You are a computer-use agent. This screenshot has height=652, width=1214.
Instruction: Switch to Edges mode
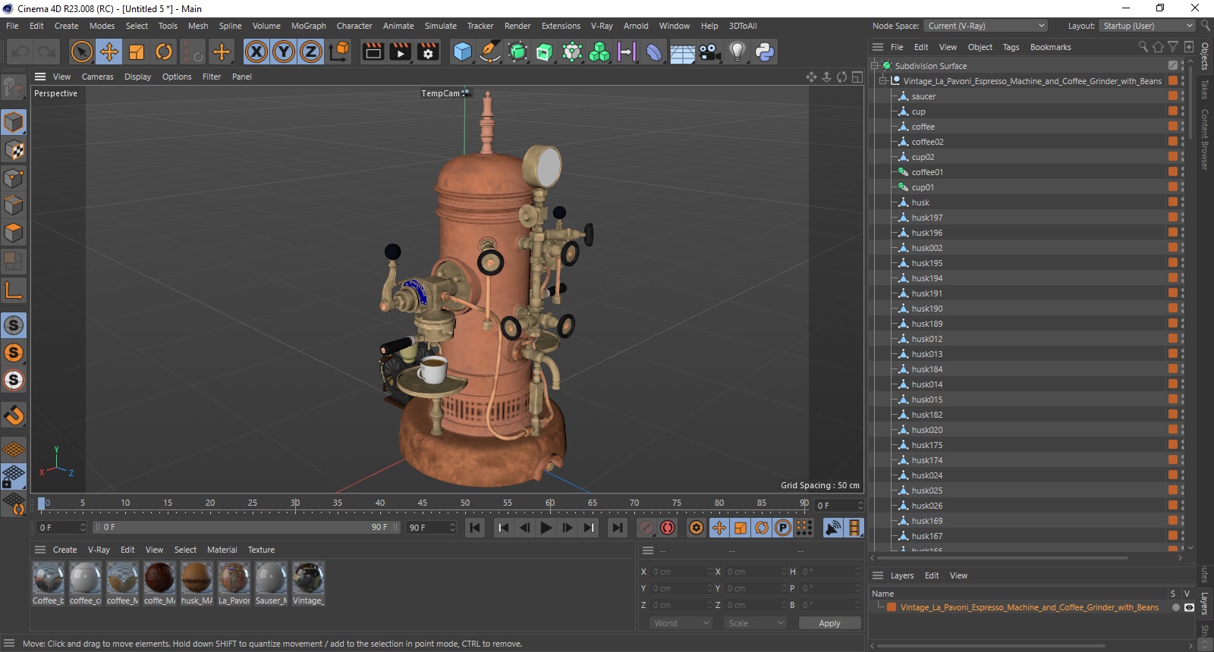[x=14, y=205]
